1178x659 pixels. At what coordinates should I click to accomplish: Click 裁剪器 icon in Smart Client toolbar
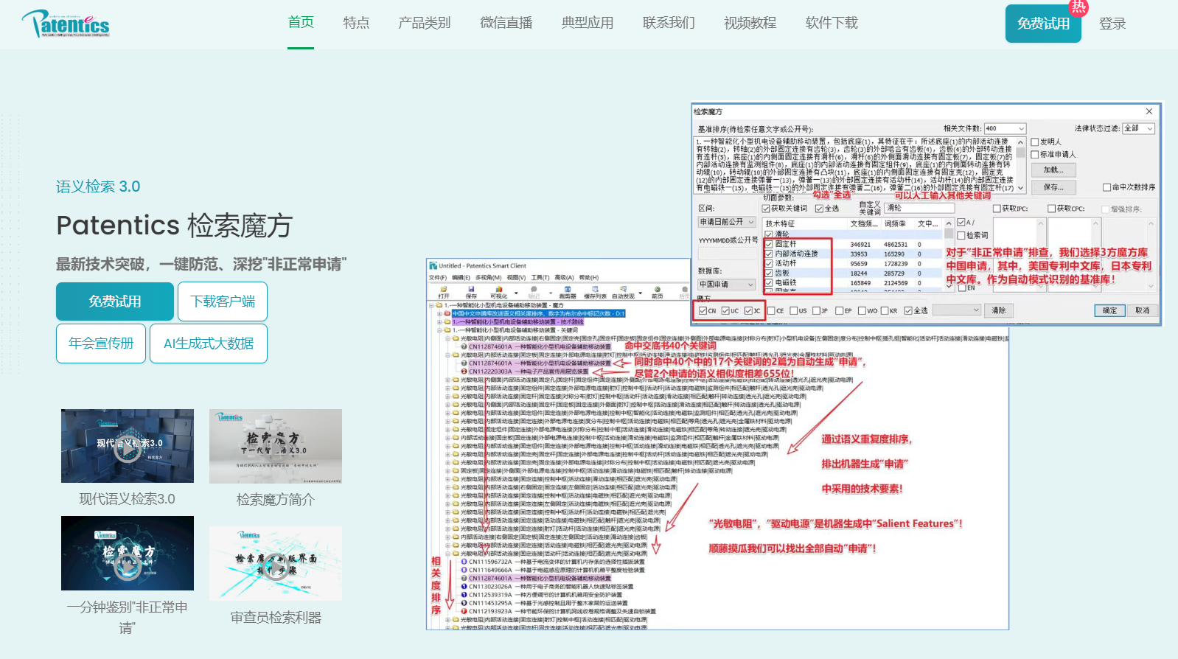pos(568,290)
